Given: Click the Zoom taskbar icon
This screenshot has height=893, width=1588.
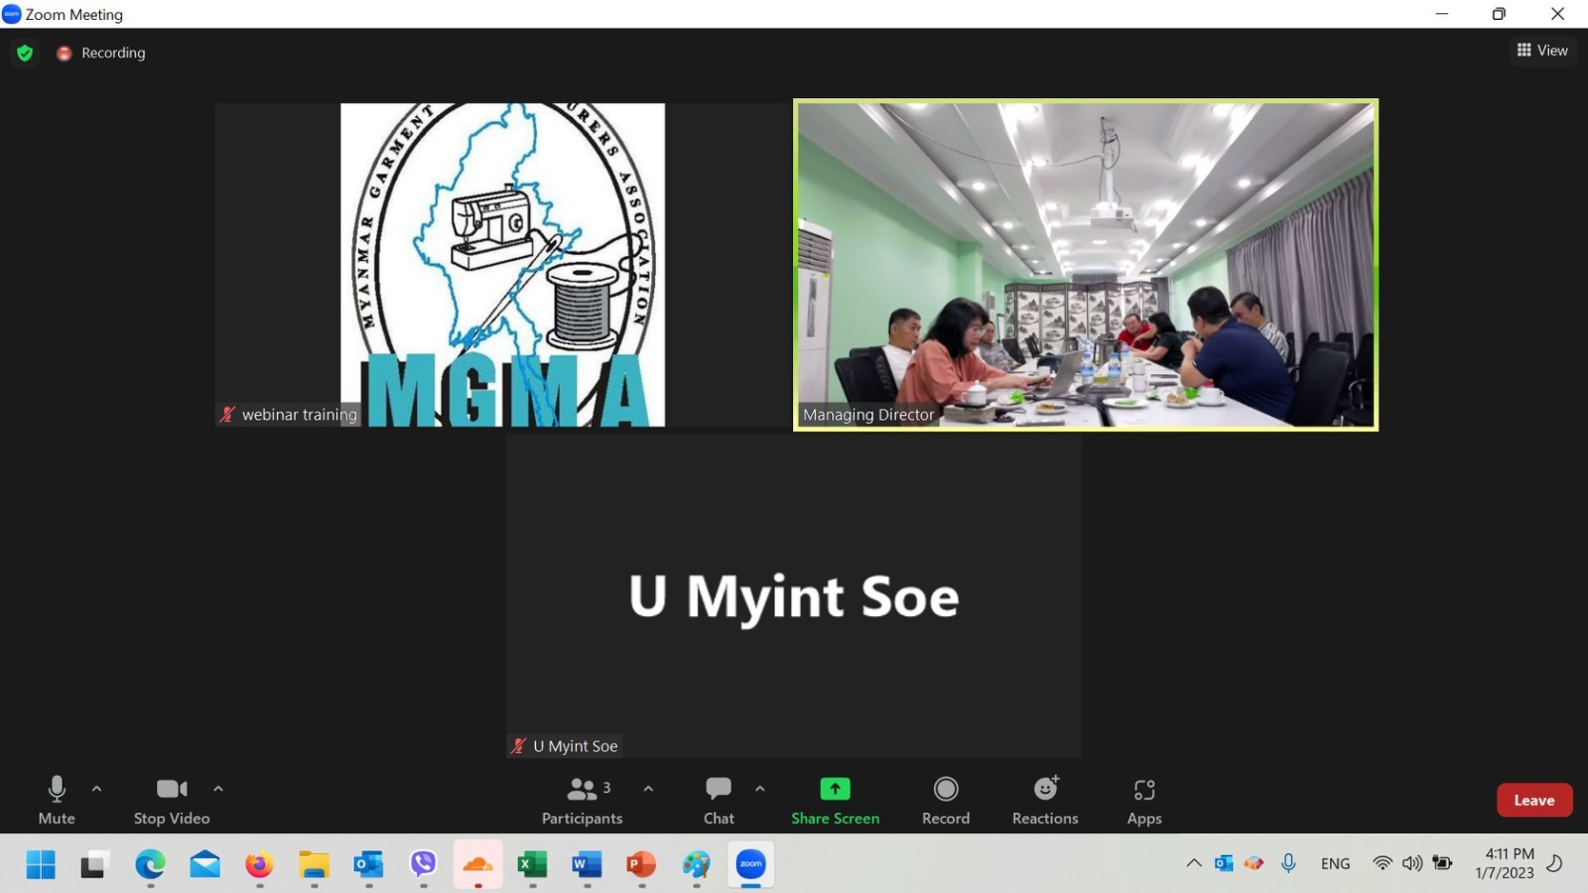Looking at the screenshot, I should click(751, 865).
